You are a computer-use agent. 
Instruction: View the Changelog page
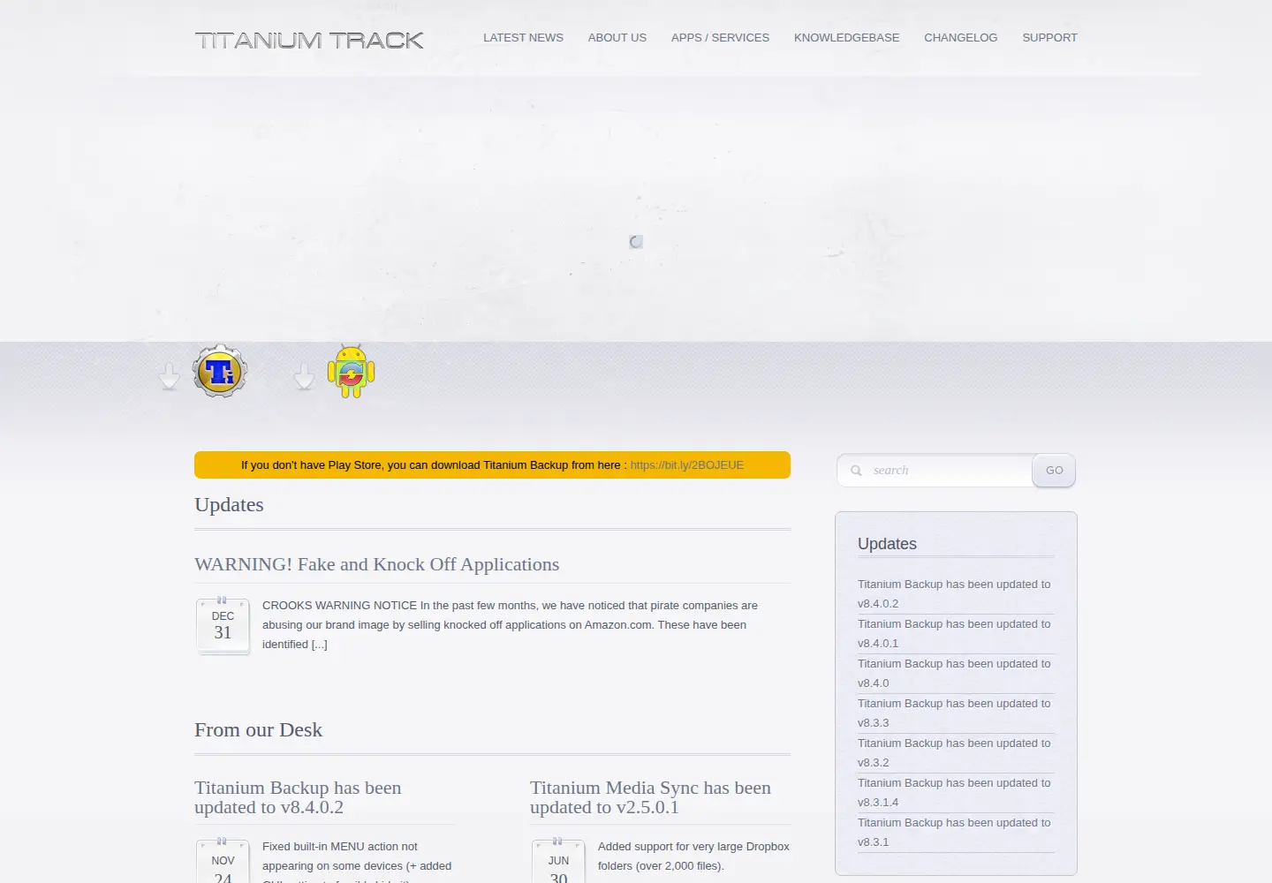click(961, 38)
